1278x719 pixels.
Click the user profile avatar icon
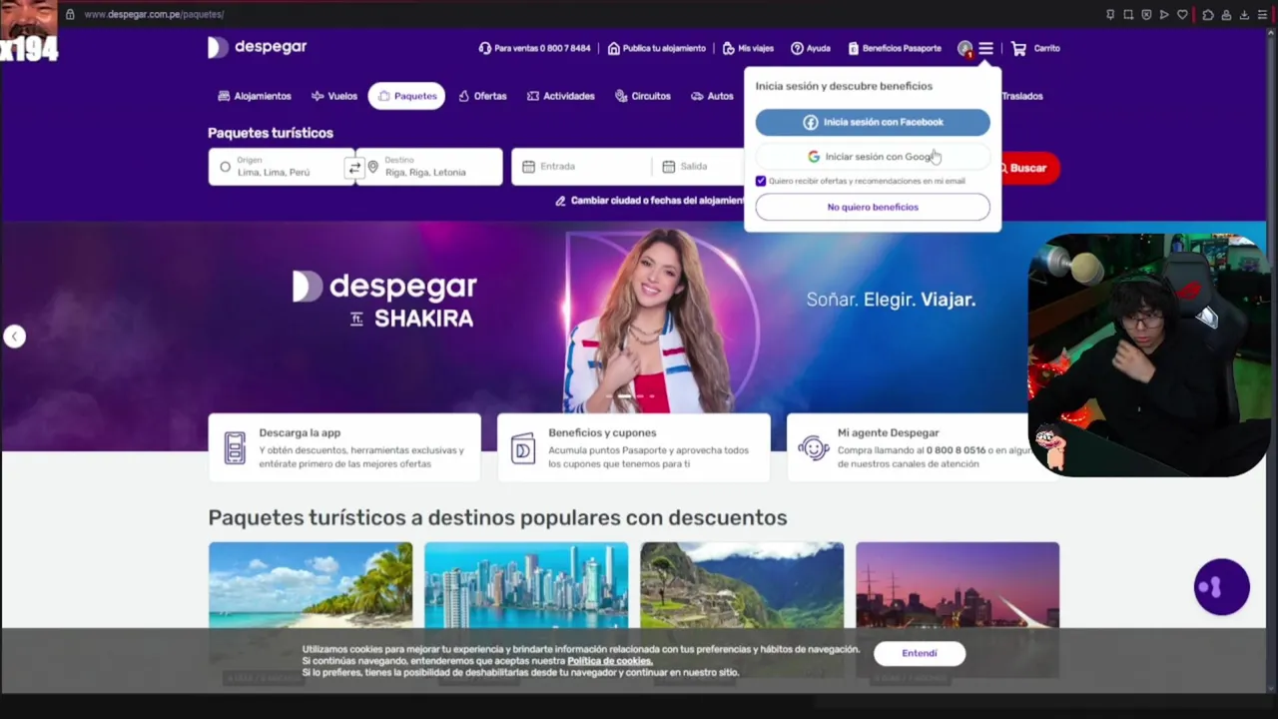pyautogui.click(x=964, y=48)
